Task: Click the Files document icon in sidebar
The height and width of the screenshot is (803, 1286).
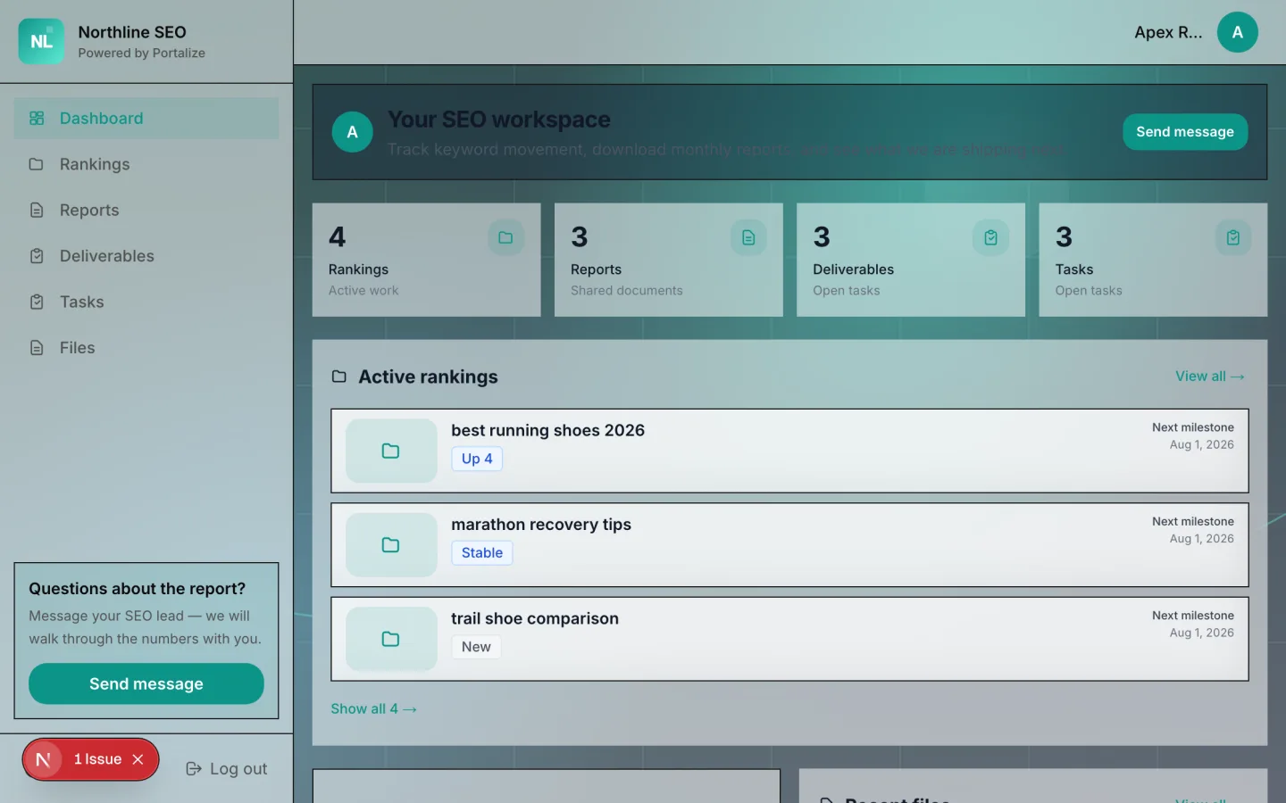Action: click(x=37, y=348)
